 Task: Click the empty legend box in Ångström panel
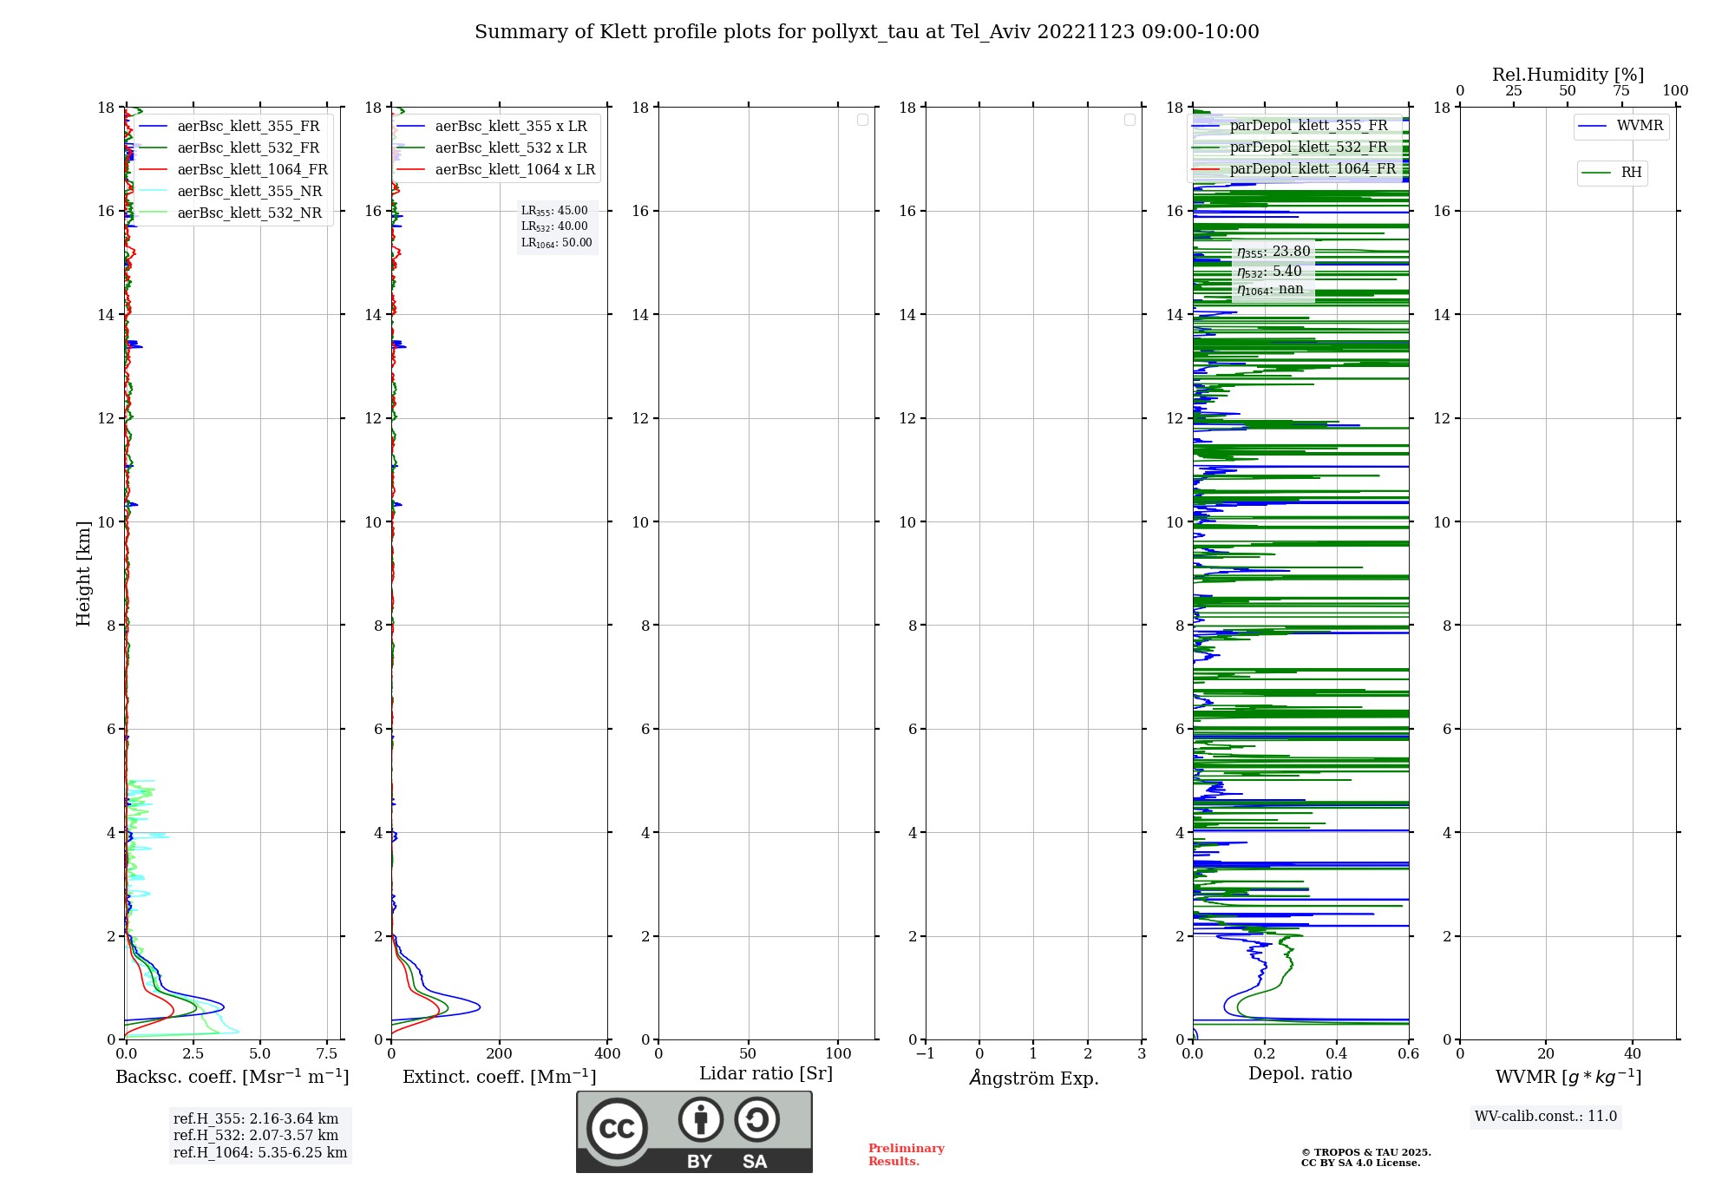tap(1129, 120)
